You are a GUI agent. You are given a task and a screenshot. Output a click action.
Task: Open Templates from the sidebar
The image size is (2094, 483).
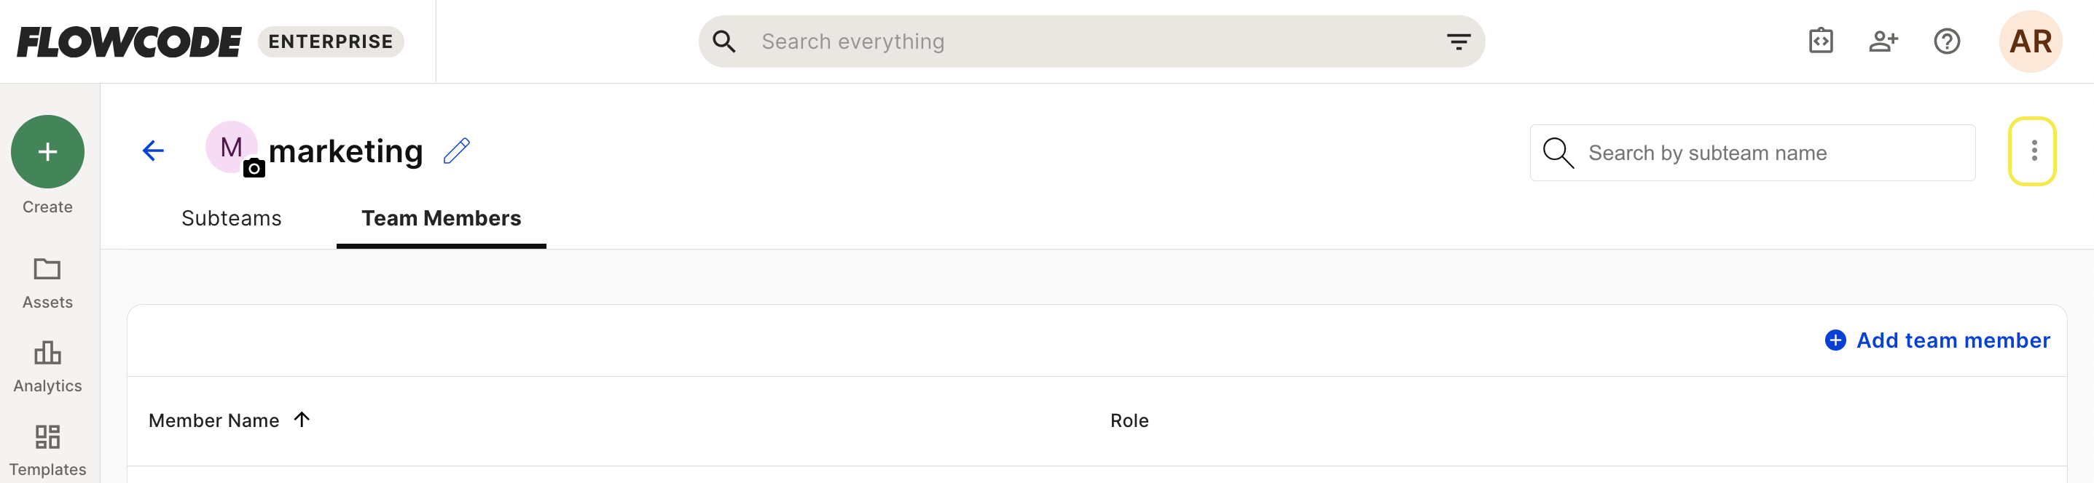(x=47, y=450)
